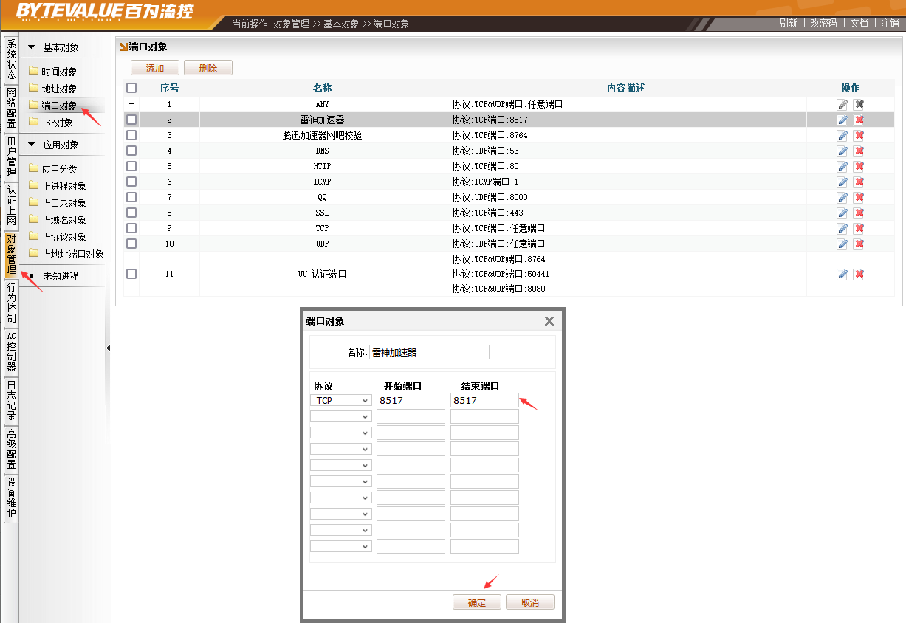Click the 添加 button
This screenshot has height=623, width=906.
coord(155,68)
